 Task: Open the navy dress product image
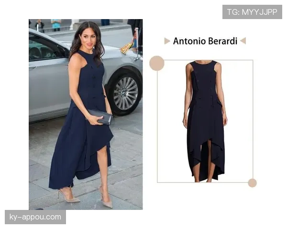point(205,121)
